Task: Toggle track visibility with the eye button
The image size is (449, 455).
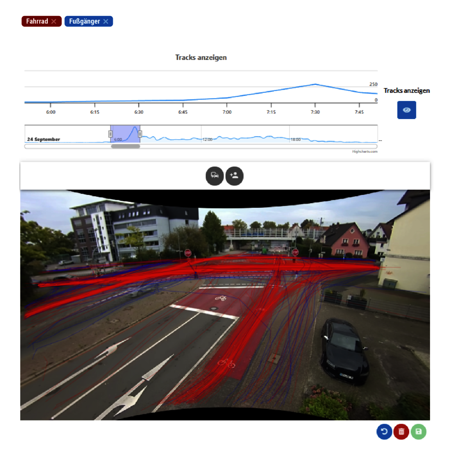Action: (407, 110)
